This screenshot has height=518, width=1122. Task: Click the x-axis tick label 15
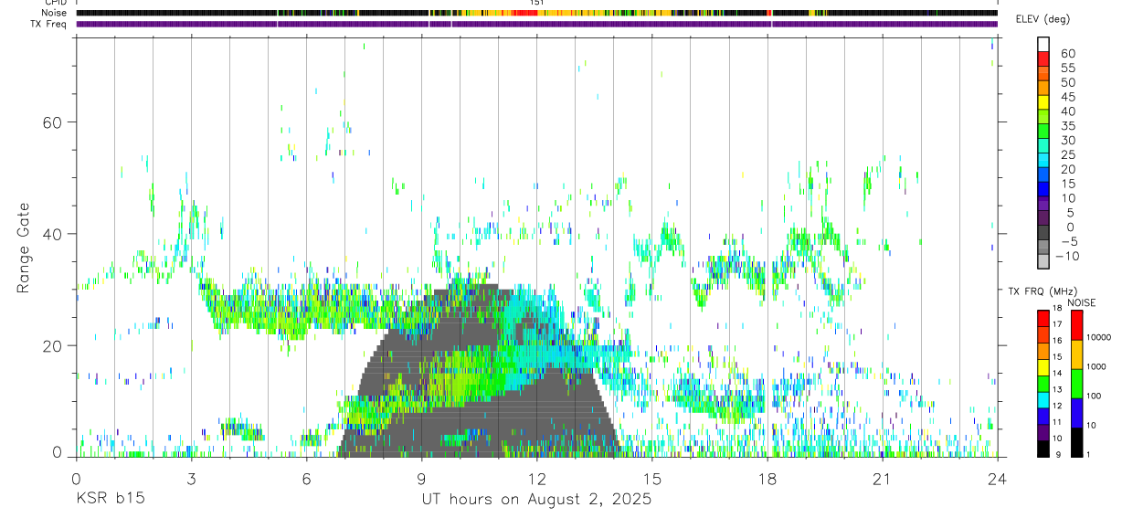click(652, 480)
